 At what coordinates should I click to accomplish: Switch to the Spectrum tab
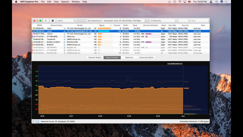click(129, 58)
